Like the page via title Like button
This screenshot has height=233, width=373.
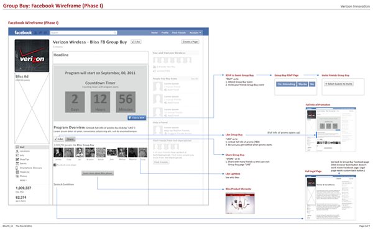coord(136,42)
